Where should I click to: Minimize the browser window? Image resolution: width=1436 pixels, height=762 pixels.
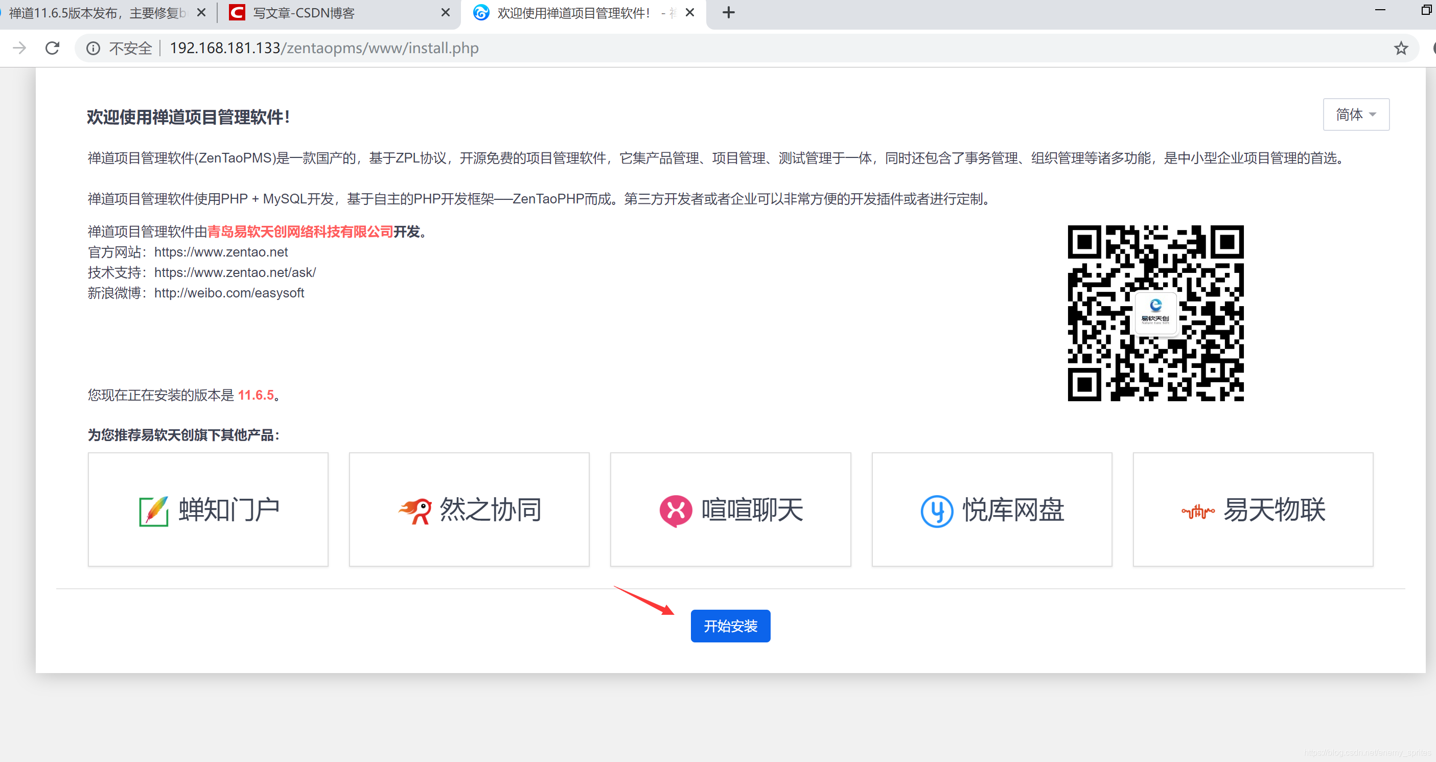1380,10
